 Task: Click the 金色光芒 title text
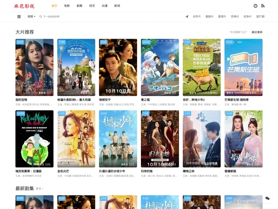[63, 171]
